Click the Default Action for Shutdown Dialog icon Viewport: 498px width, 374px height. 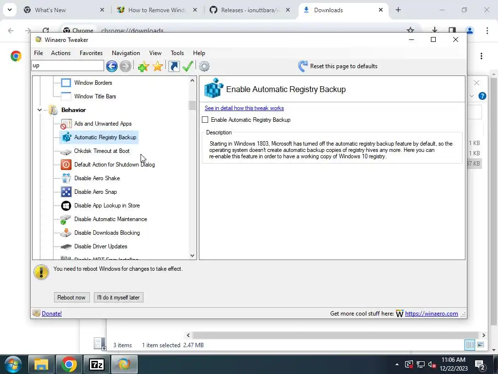pyautogui.click(x=66, y=165)
